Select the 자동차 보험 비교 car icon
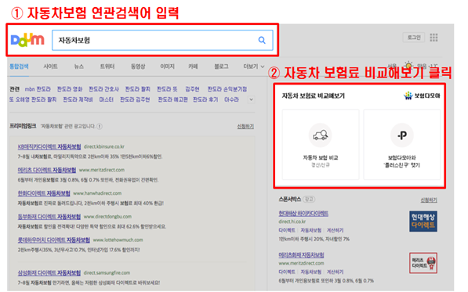Viewport: 468px width, 292px height. (x=321, y=135)
